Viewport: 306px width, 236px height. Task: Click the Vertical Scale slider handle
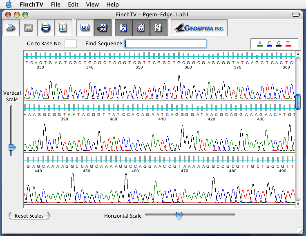(x=12, y=147)
